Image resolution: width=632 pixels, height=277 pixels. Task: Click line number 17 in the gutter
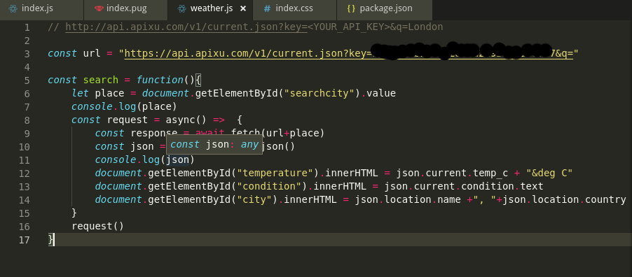[25, 240]
